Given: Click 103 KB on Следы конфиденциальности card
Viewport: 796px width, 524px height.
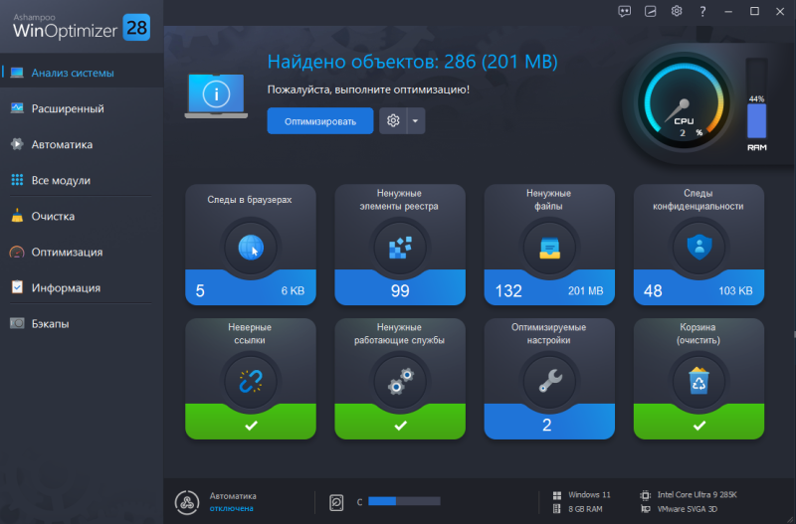Looking at the screenshot, I should [735, 291].
